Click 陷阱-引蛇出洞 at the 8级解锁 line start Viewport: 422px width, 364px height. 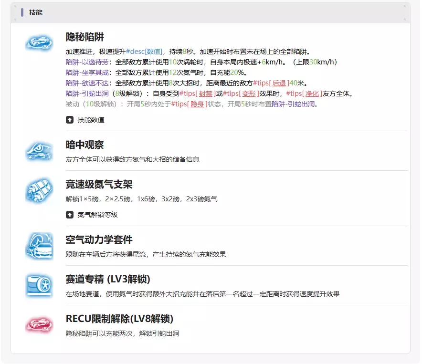coord(87,94)
